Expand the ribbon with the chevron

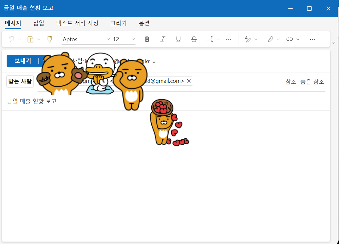pos(333,43)
